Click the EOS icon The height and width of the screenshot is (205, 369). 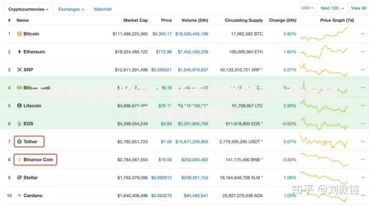[20, 124]
